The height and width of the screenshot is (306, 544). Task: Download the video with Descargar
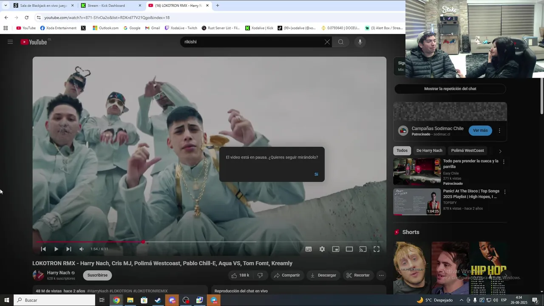tap(323, 275)
